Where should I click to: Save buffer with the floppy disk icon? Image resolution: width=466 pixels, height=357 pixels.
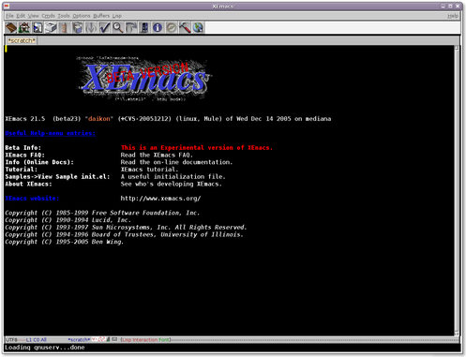pyautogui.click(x=38, y=28)
